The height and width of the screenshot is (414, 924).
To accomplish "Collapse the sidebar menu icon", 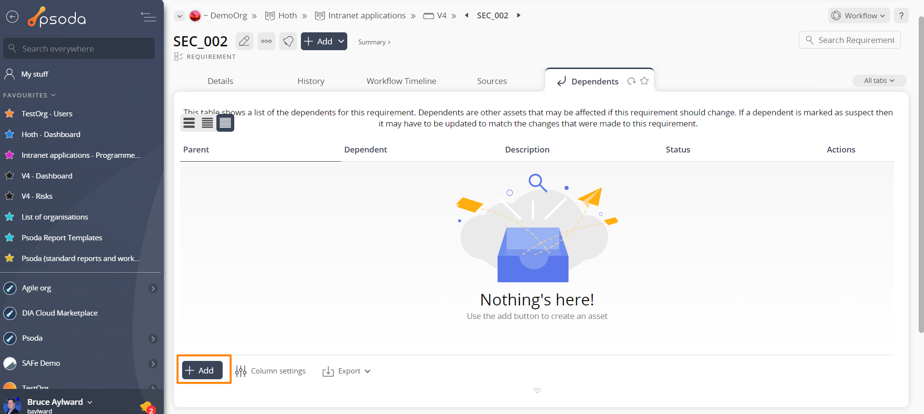I will [x=148, y=17].
